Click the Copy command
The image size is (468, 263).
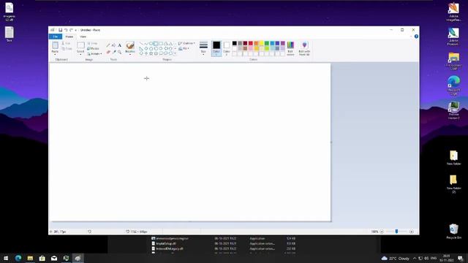pos(67,49)
